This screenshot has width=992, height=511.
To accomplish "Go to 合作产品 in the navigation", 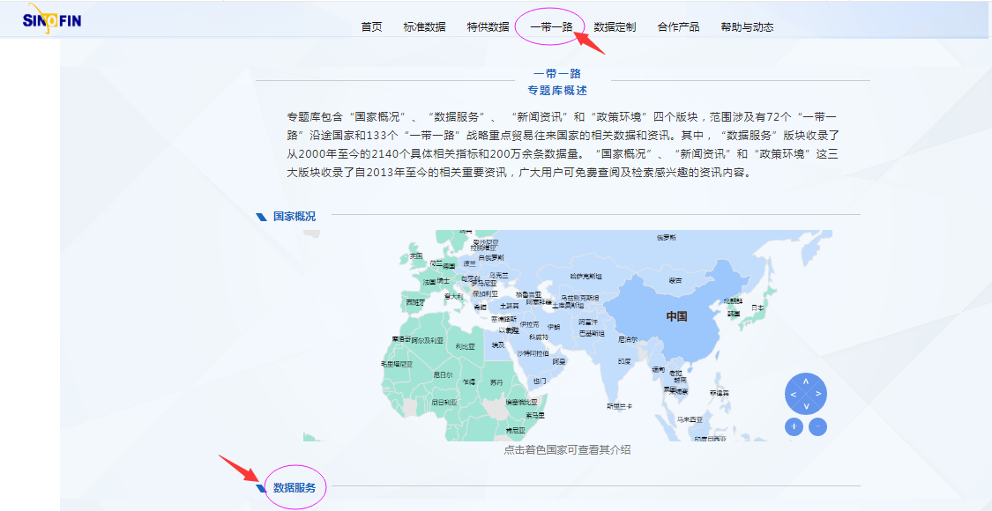I will point(678,27).
